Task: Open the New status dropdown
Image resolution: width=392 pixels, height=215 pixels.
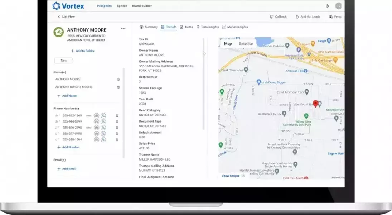Action: (x=64, y=61)
